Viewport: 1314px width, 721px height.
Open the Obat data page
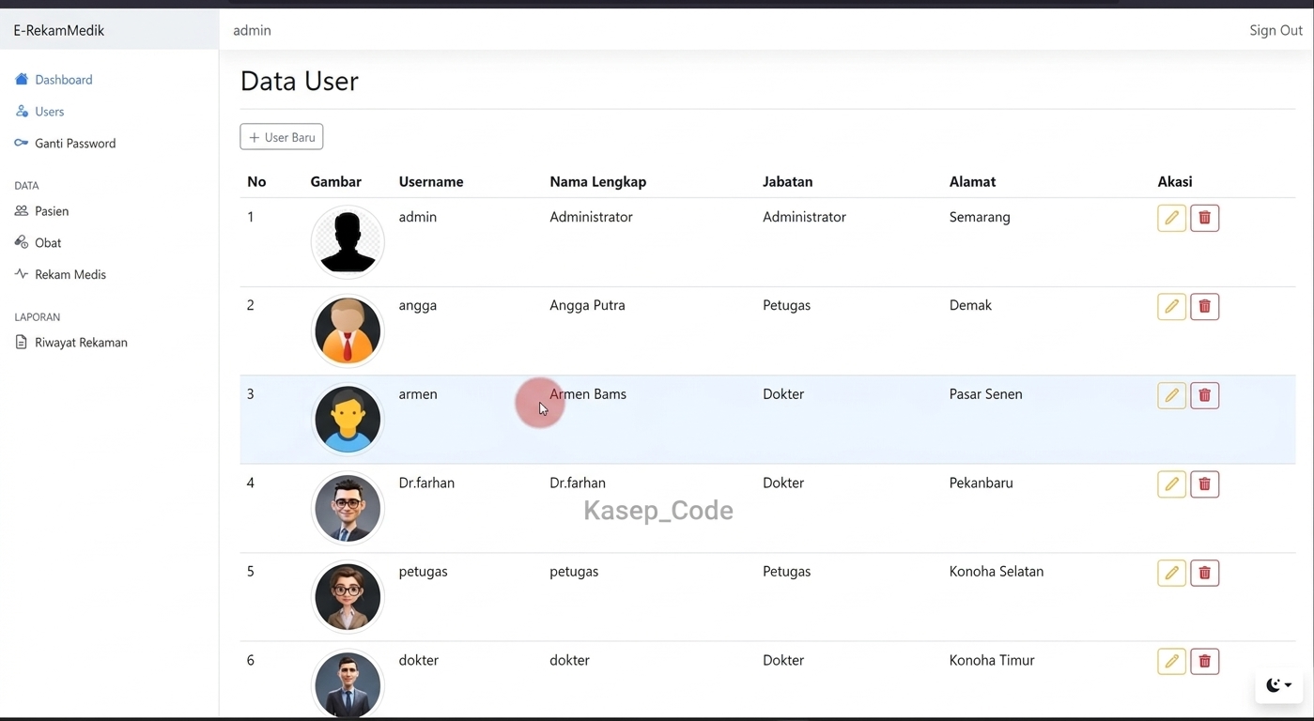[38, 243]
